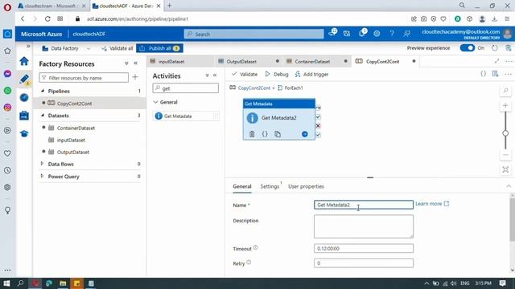Collapse the General activities category
The width and height of the screenshot is (515, 289).
click(x=155, y=102)
